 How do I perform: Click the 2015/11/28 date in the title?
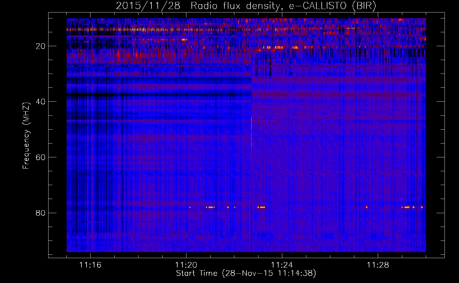pos(148,6)
